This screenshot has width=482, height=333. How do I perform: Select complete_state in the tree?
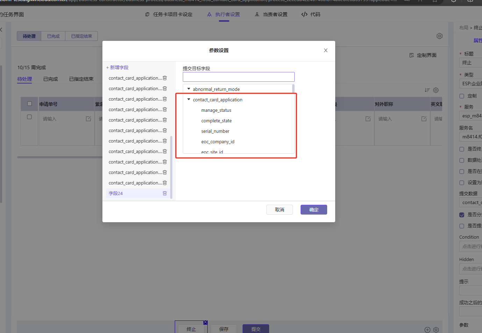coord(216,121)
